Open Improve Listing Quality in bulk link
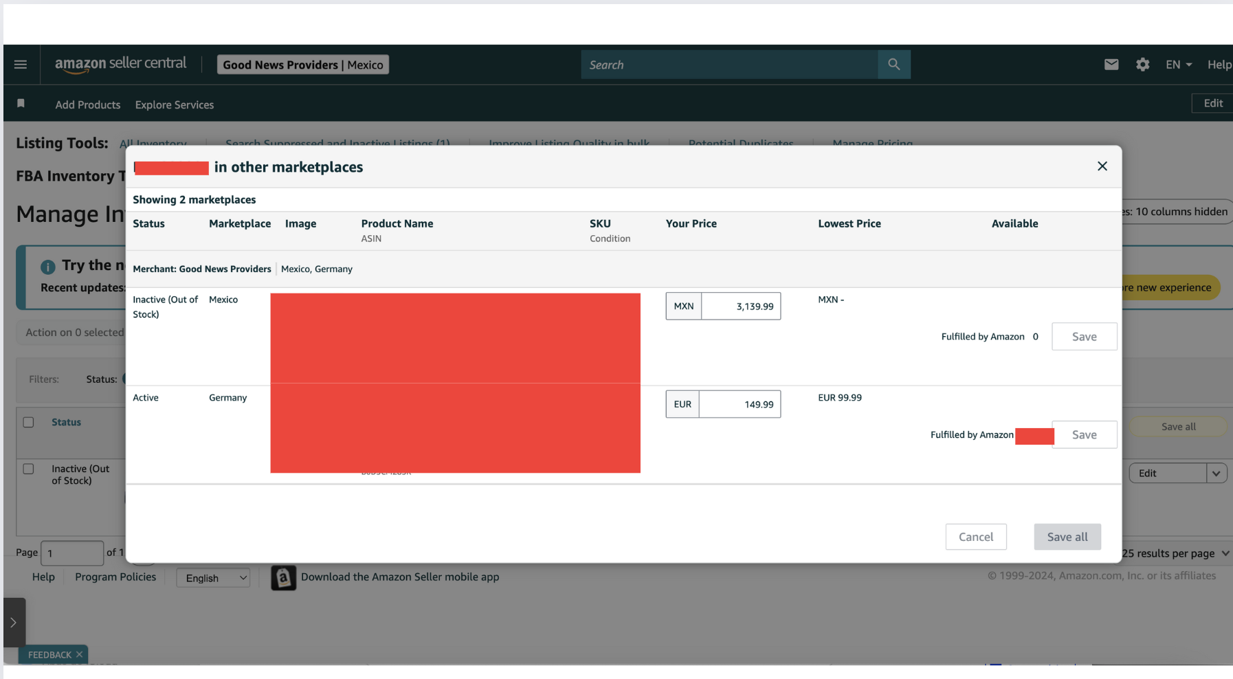 tap(569, 143)
